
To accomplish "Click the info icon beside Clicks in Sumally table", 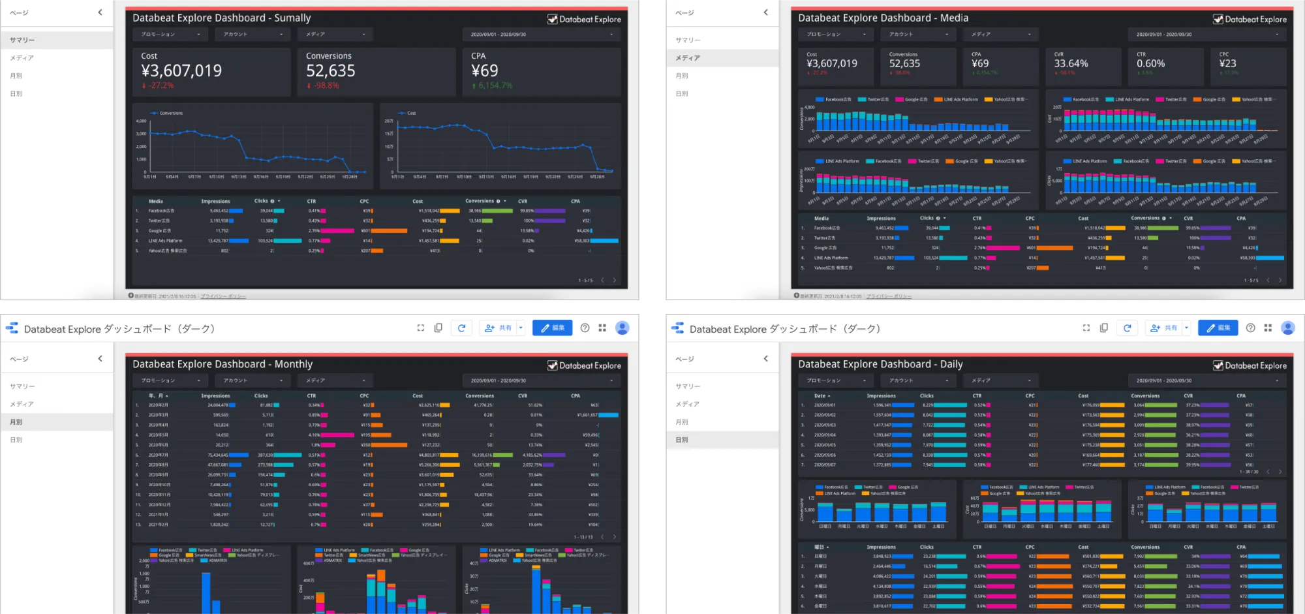I will (x=272, y=201).
